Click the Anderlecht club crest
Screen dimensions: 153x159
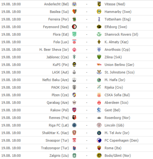pyautogui.click(x=74, y=4)
